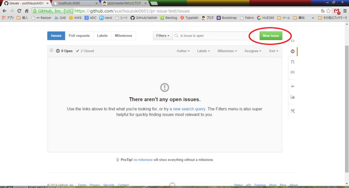Follow the 'a new search query' link

pos(188,109)
